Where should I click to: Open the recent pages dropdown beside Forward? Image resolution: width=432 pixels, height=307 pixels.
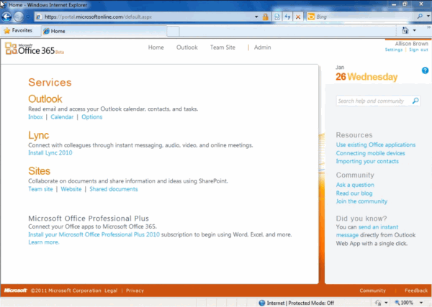point(28,17)
